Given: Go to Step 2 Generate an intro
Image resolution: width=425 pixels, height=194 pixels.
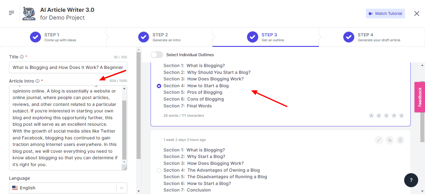Looking at the screenshot, I should 160,37.
